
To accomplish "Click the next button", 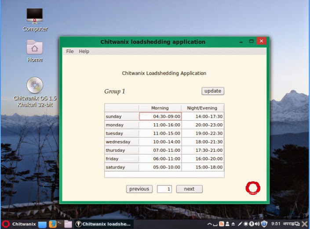I will click(189, 189).
